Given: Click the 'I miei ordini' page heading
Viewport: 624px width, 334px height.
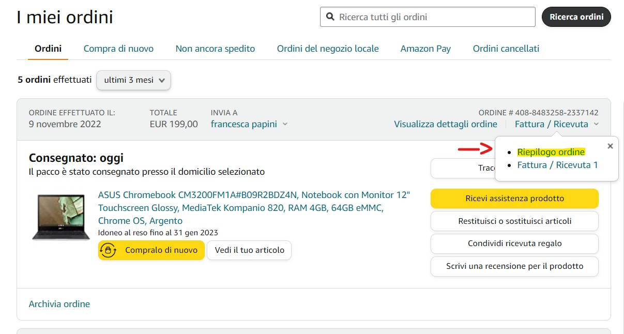Looking at the screenshot, I should pos(65,18).
